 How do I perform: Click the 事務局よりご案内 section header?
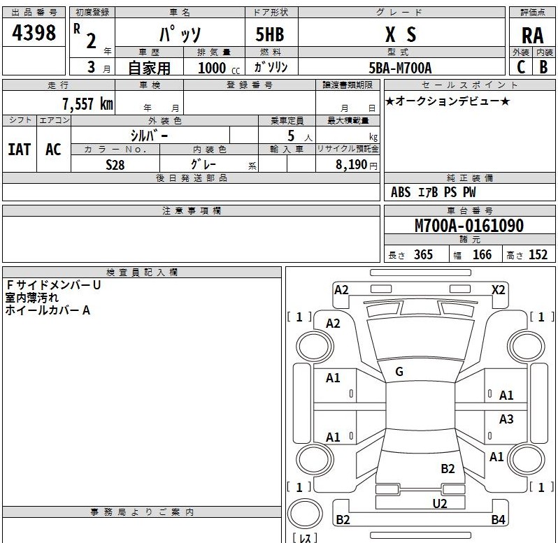pos(142,512)
